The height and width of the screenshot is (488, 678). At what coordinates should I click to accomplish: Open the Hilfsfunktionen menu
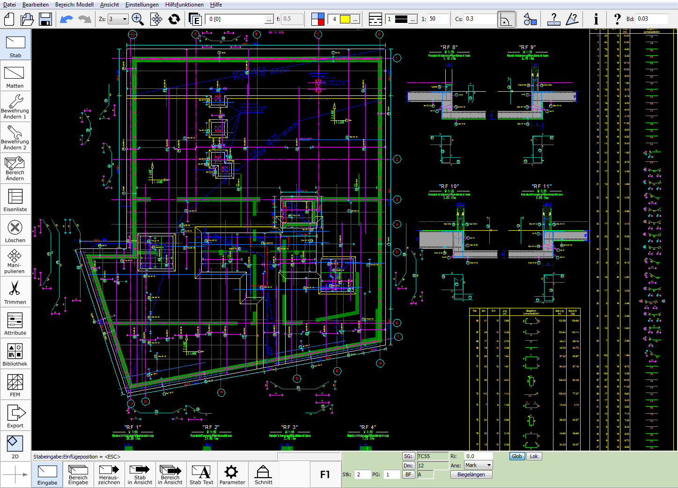click(x=184, y=5)
